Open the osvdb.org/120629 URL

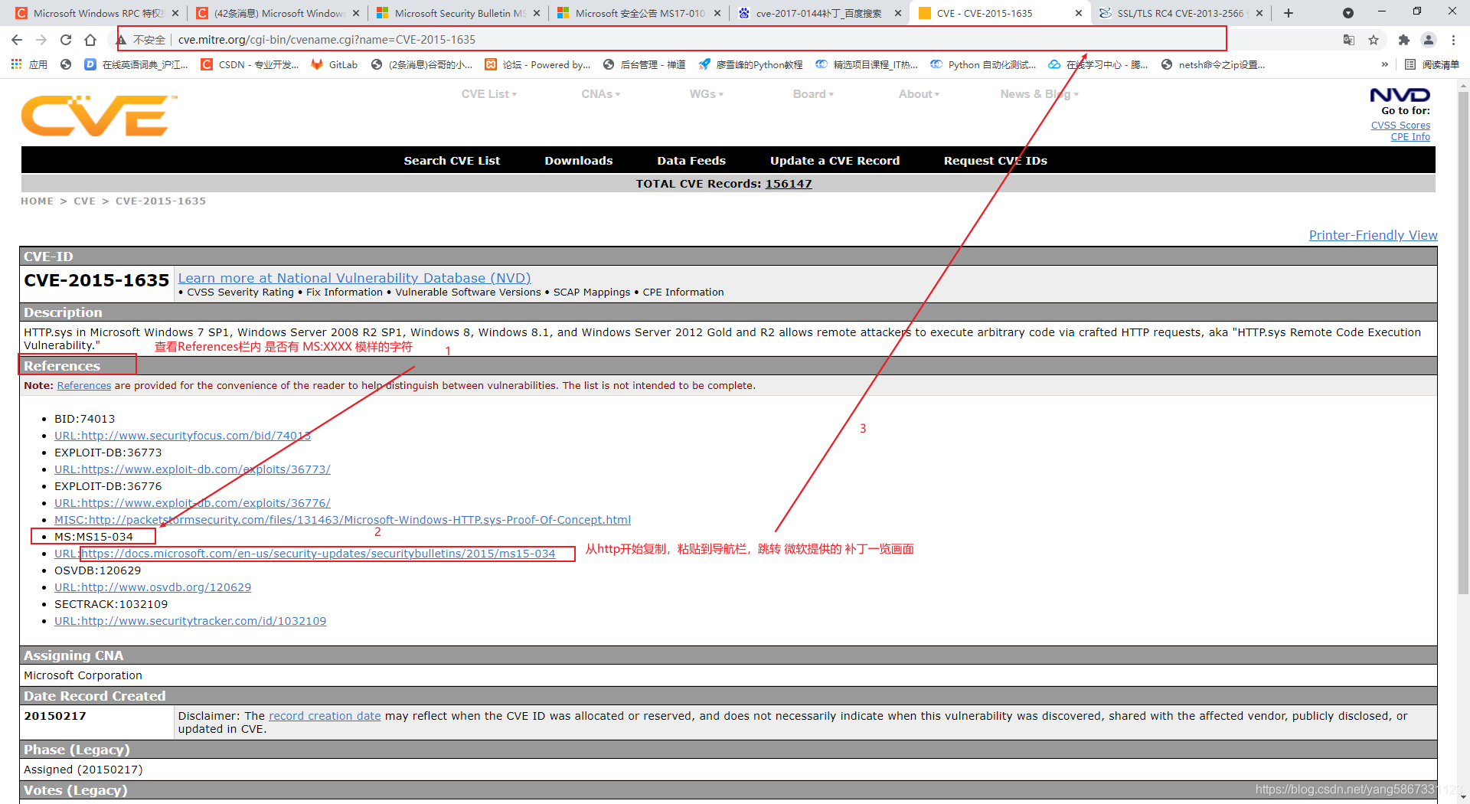click(152, 587)
